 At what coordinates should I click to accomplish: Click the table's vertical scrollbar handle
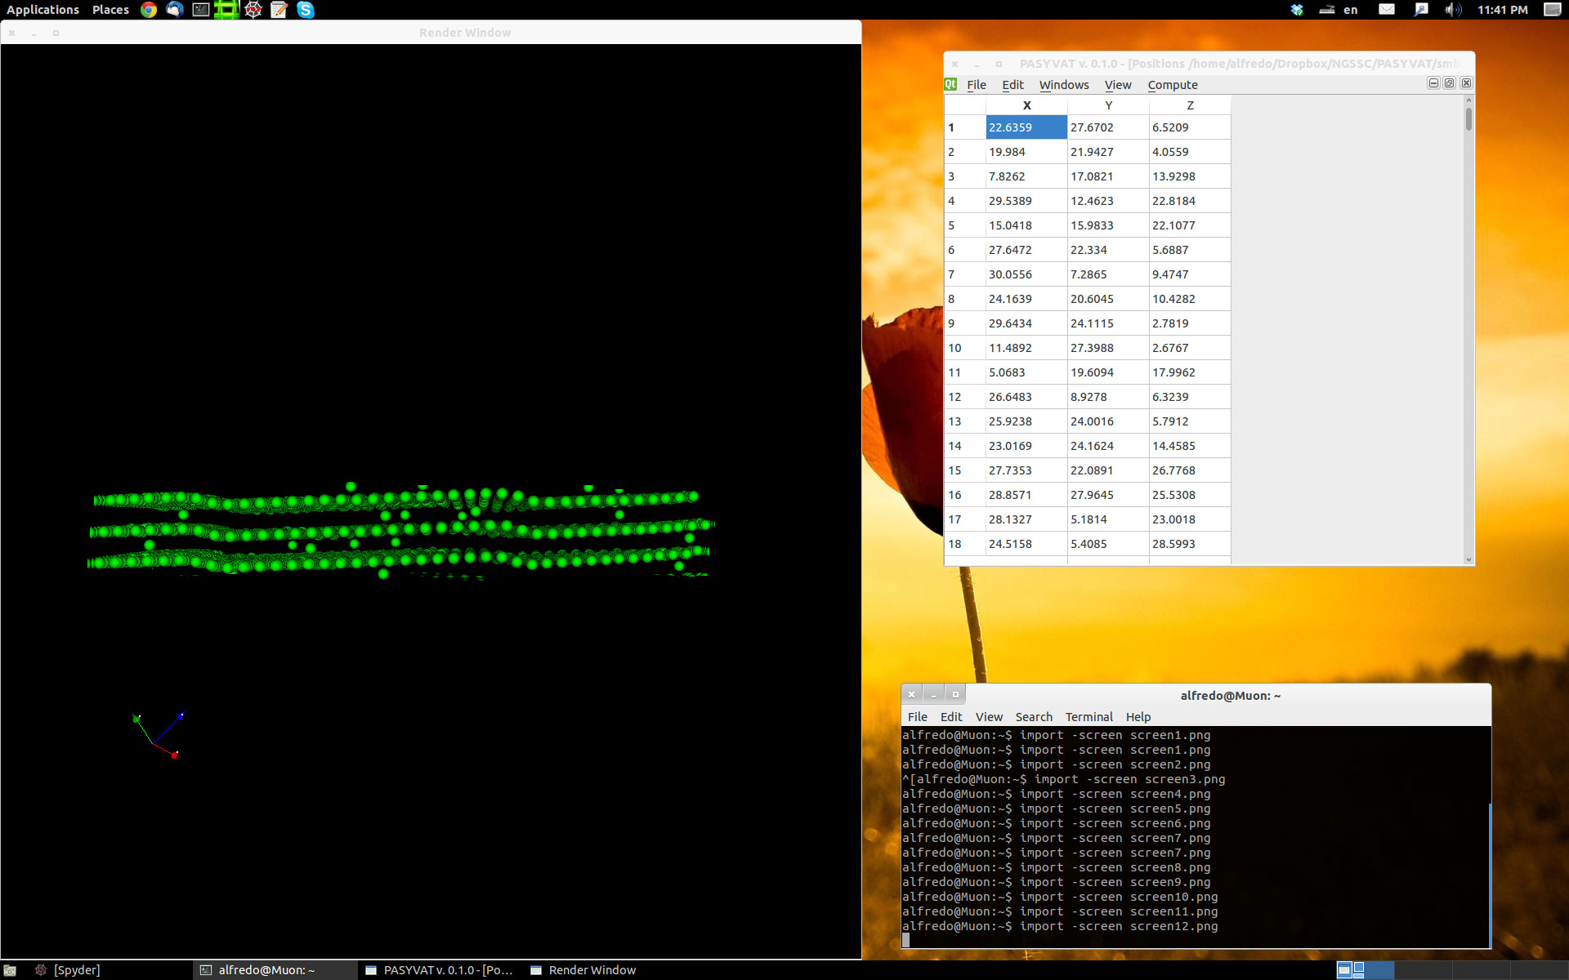pyautogui.click(x=1468, y=118)
